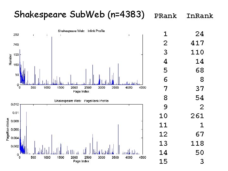Click PRank column entry 13

coord(163,143)
